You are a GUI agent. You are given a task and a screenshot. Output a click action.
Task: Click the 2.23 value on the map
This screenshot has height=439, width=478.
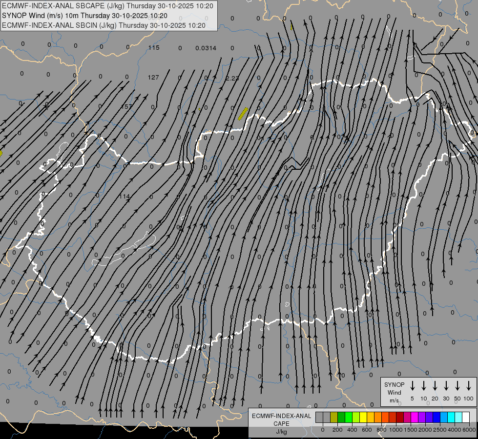(x=232, y=79)
